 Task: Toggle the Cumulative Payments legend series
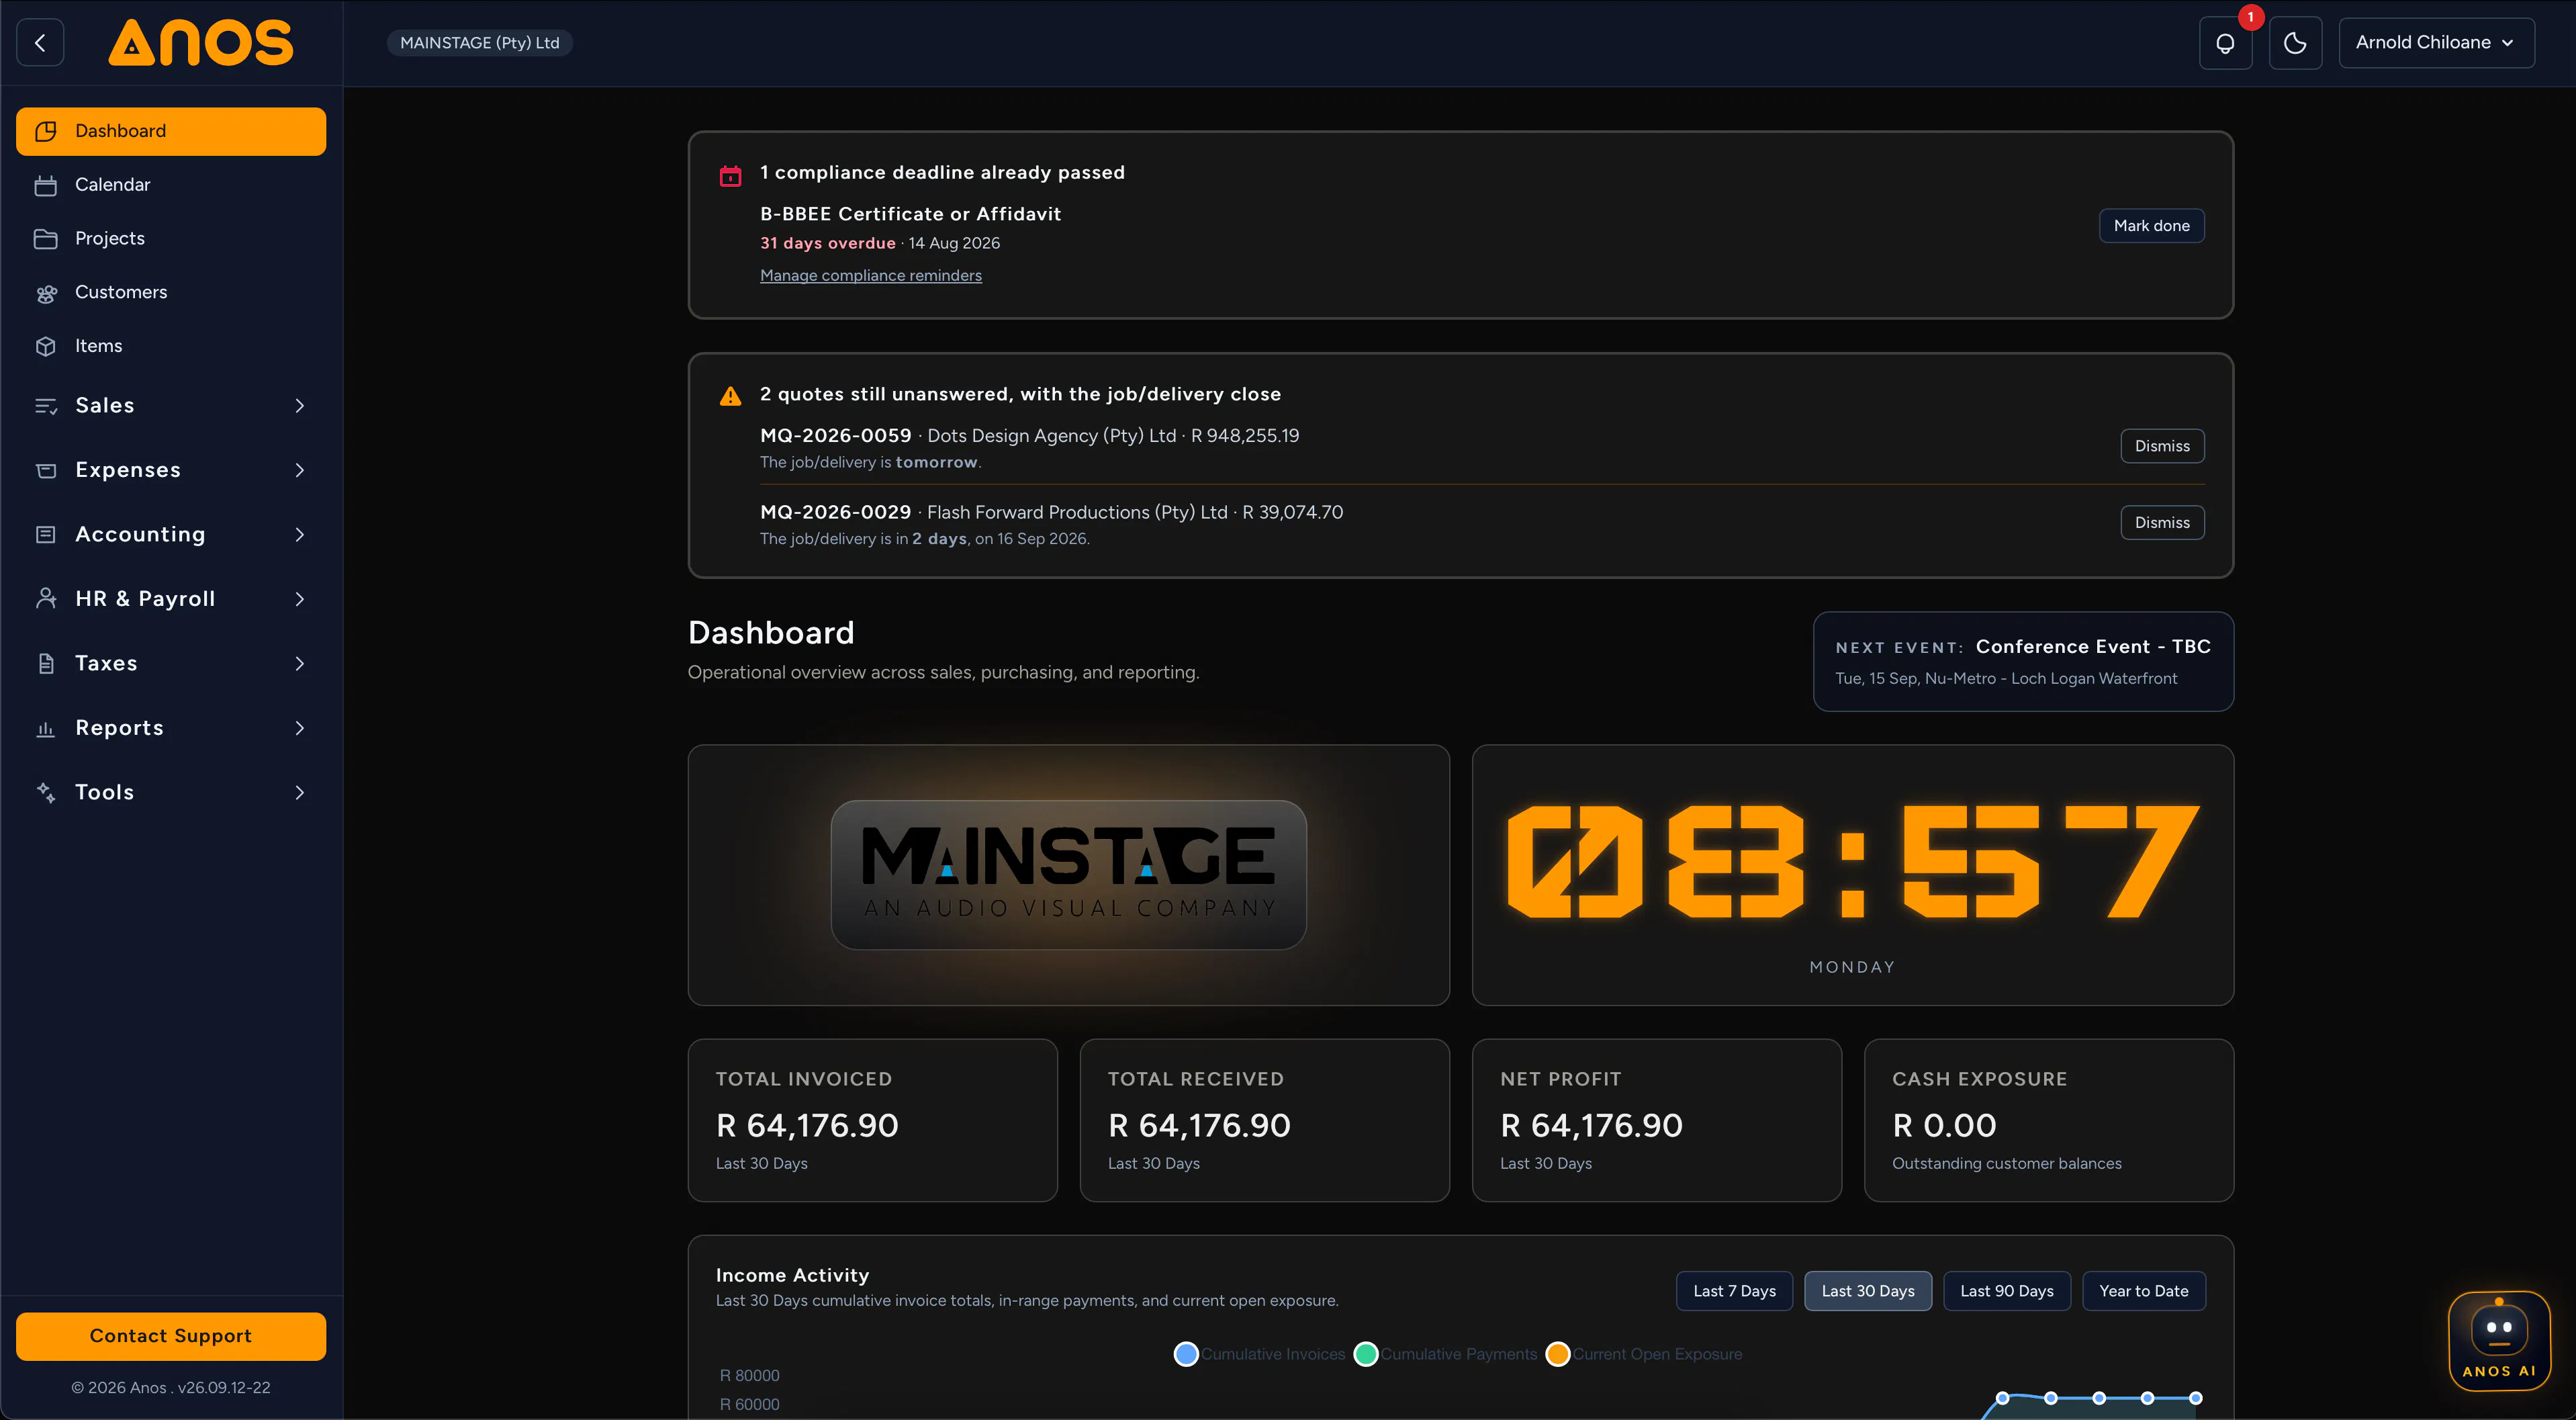click(x=1445, y=1354)
